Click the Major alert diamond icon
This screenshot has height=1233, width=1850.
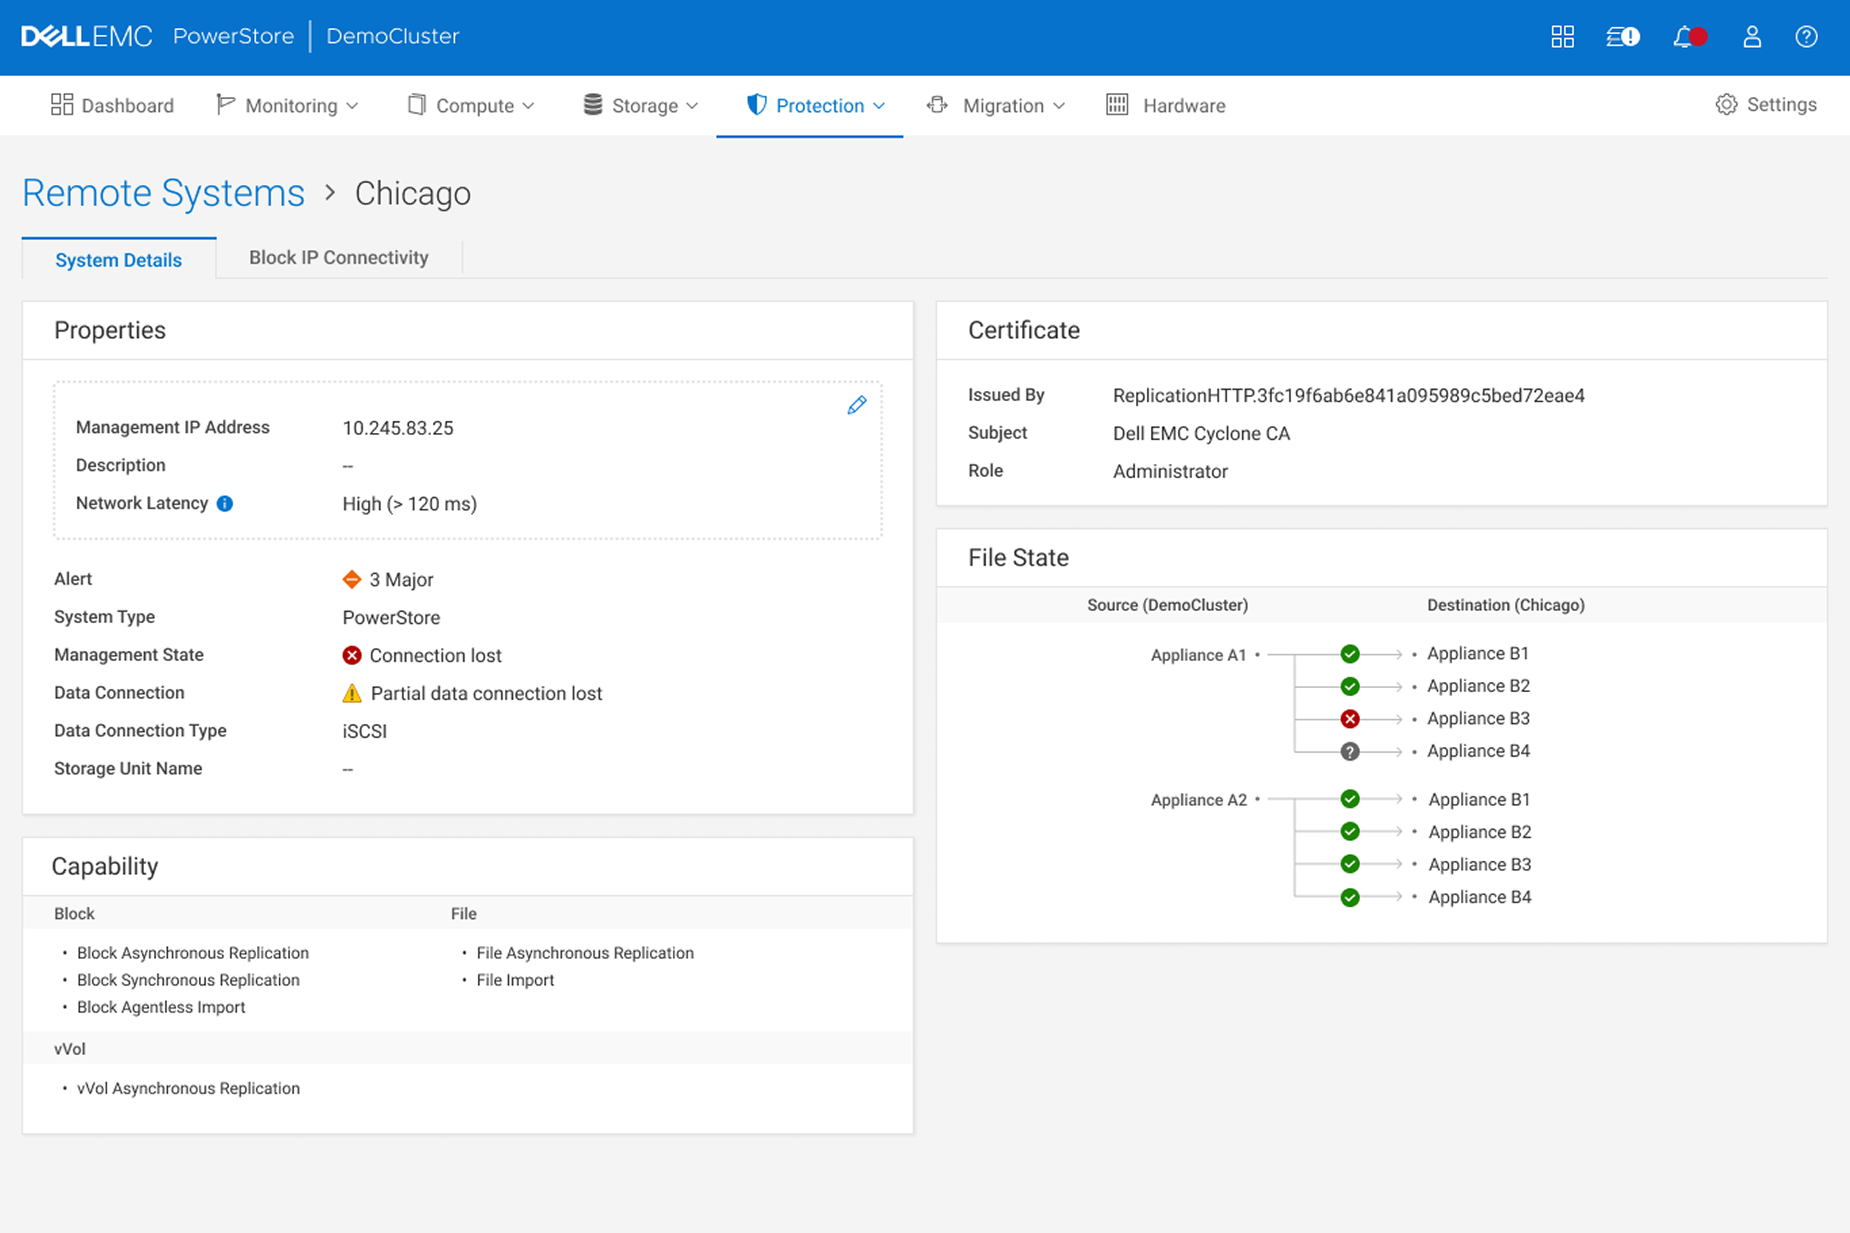pos(351,579)
